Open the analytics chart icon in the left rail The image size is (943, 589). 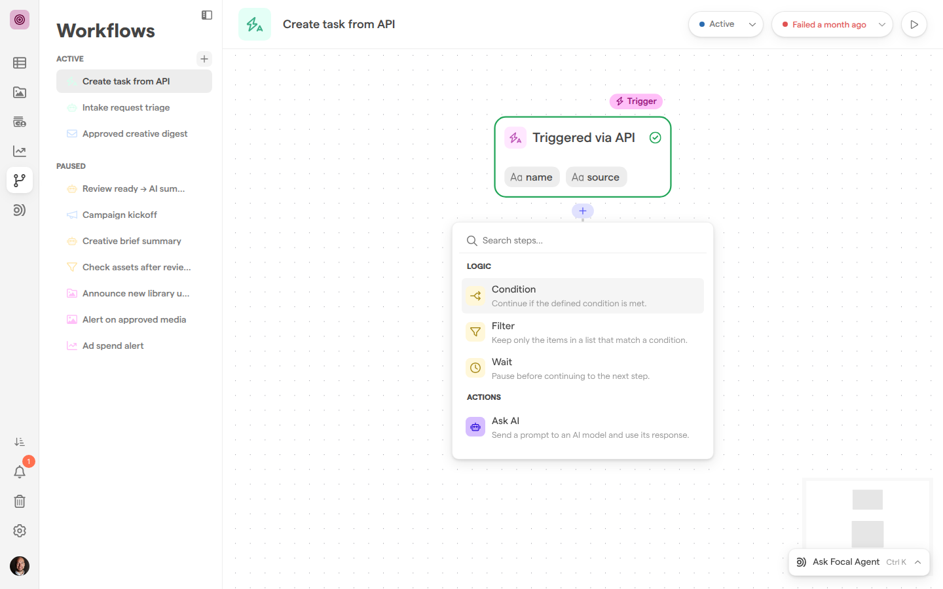coord(20,151)
